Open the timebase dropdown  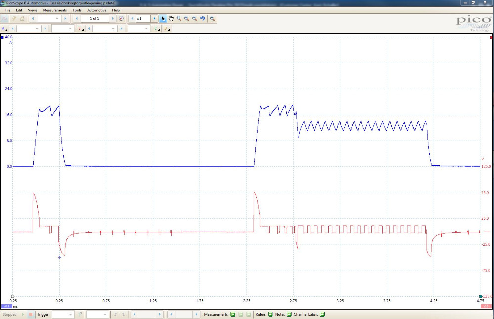point(49,19)
